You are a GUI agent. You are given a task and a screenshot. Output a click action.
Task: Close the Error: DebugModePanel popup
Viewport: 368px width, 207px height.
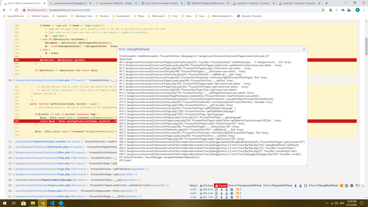[x=304, y=49]
